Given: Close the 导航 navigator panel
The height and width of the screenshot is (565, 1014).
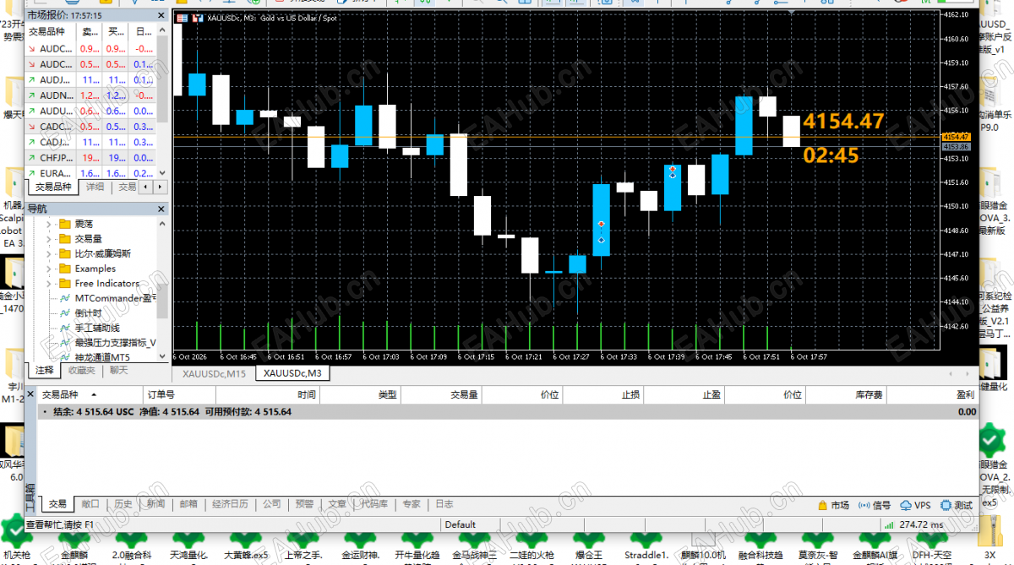Looking at the screenshot, I should click(161, 209).
